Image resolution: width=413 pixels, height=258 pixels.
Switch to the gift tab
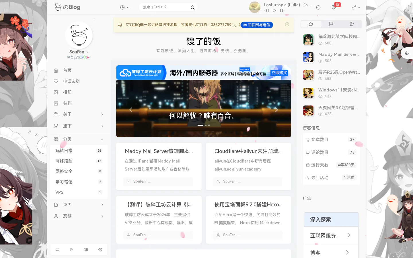(x=352, y=24)
